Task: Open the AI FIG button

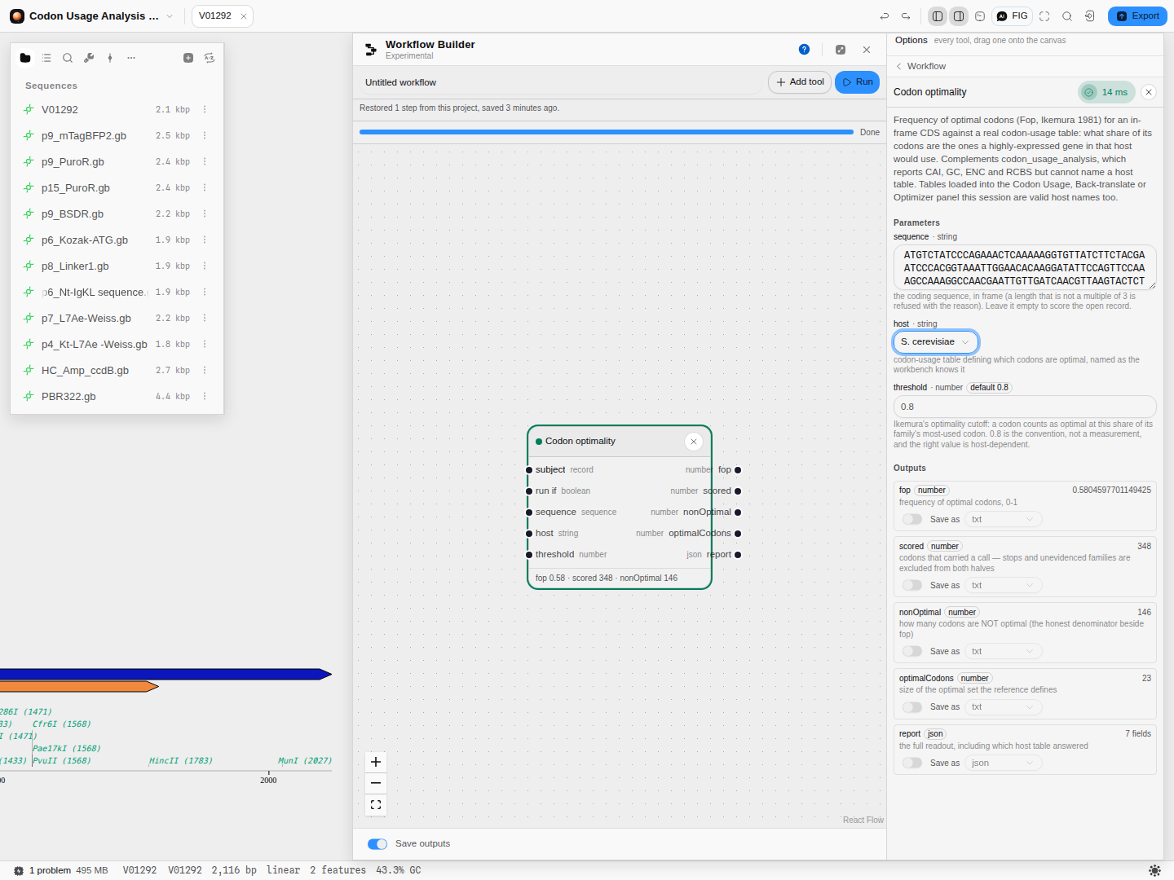Action: coord(1012,16)
